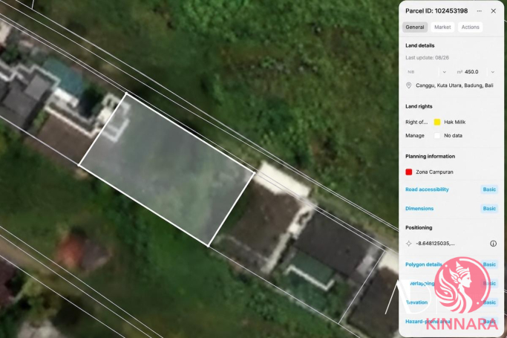
Task: Switch to the Actions tab
Action: (x=470, y=27)
